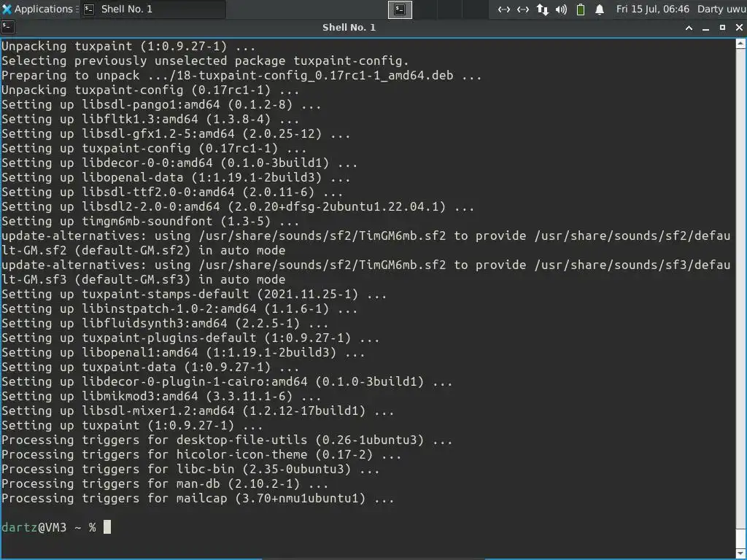Screen dimensions: 747x560
Task: Open the right of the two wired-connection icons
Action: click(x=523, y=9)
